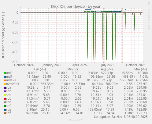Click the sdf dark green legend swatch
Viewport: 152px width, 124px height.
(x=5, y=106)
